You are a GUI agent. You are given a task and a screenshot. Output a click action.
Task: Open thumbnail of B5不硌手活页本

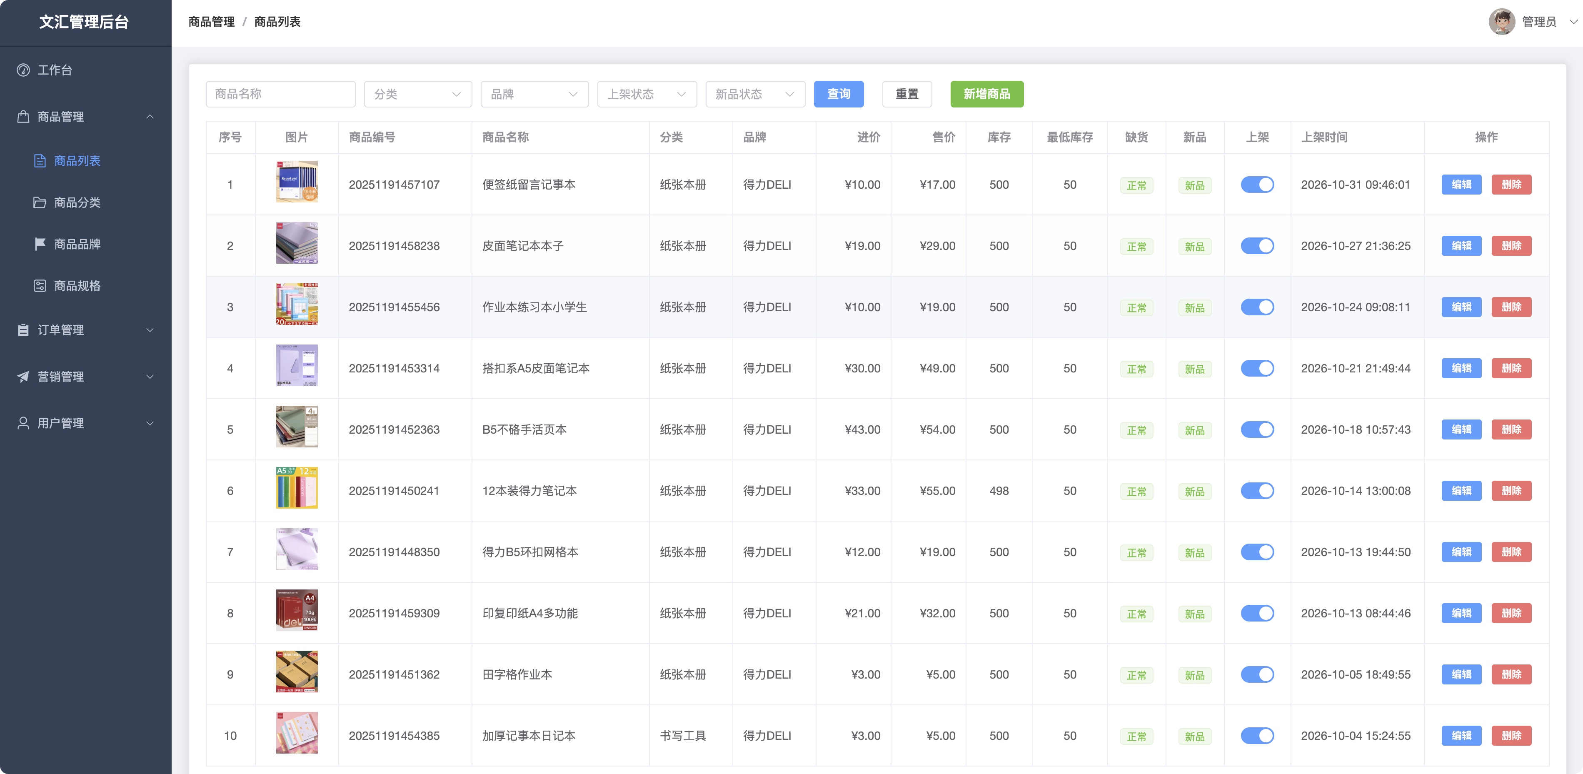pyautogui.click(x=297, y=427)
